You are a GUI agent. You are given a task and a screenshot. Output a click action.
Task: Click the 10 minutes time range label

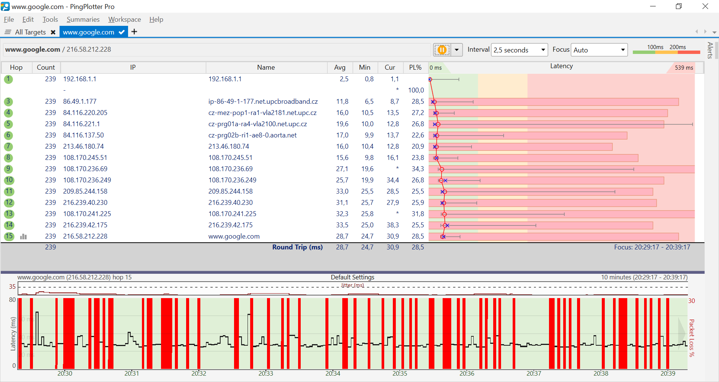point(644,278)
